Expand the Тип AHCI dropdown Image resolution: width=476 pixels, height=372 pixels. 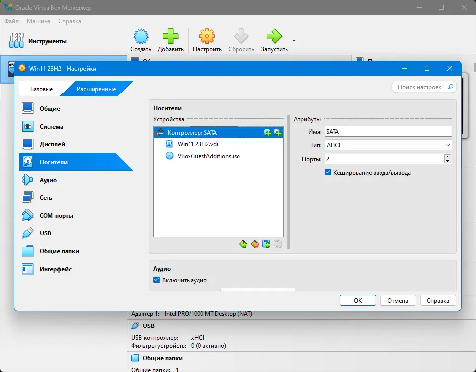(388, 145)
